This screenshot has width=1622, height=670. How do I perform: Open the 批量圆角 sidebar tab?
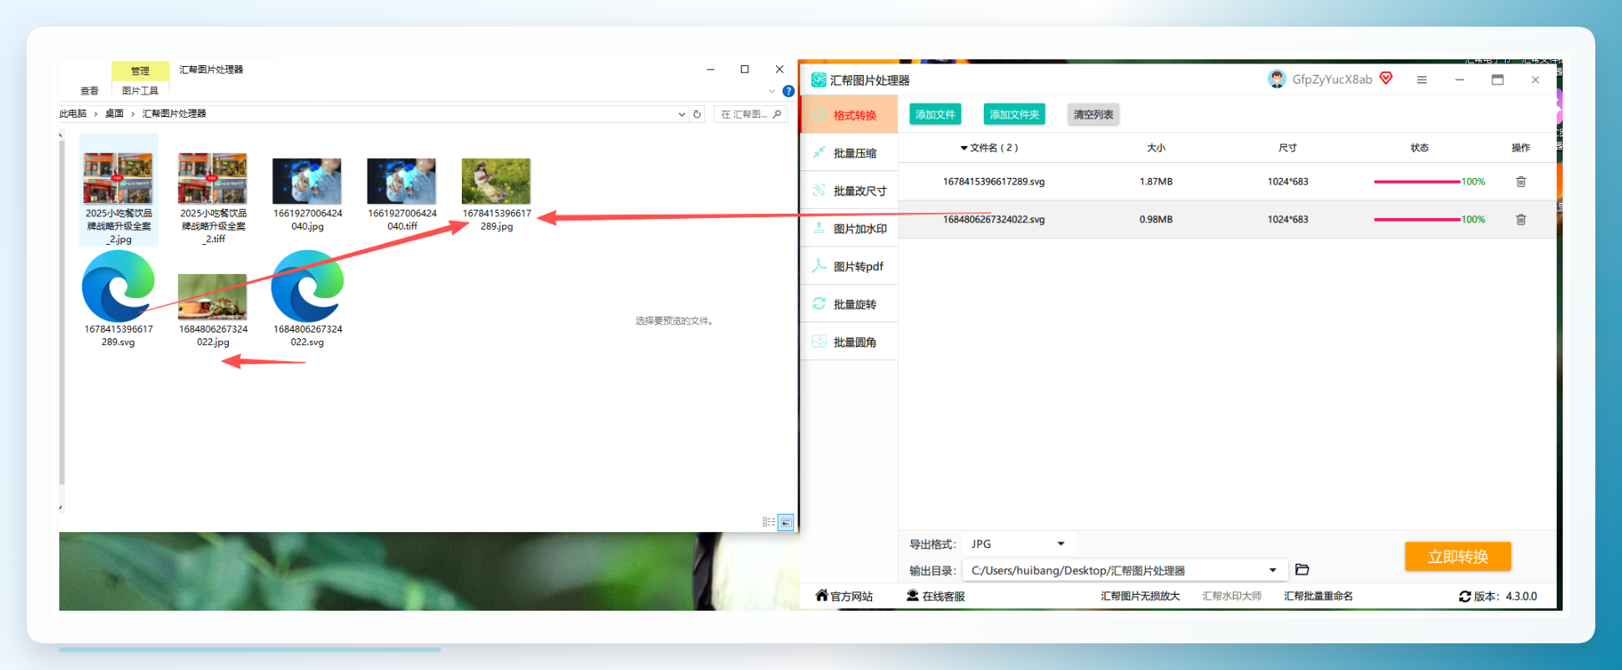pyautogui.click(x=849, y=342)
